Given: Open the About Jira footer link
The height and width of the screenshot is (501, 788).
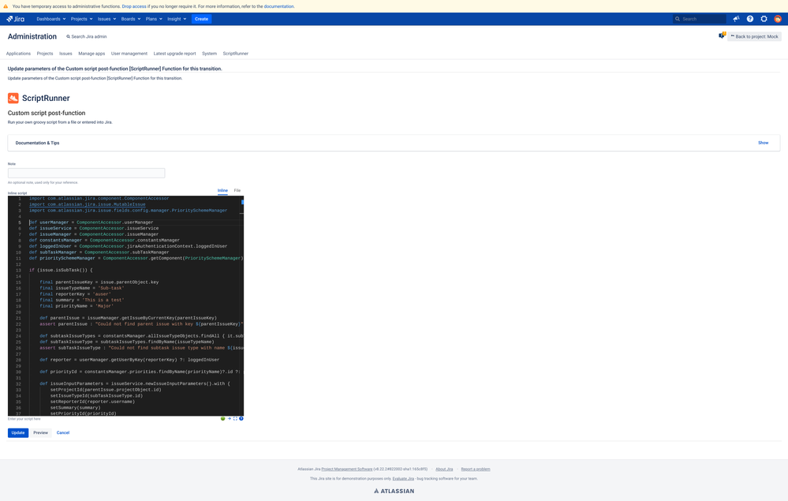Looking at the screenshot, I should coord(444,469).
